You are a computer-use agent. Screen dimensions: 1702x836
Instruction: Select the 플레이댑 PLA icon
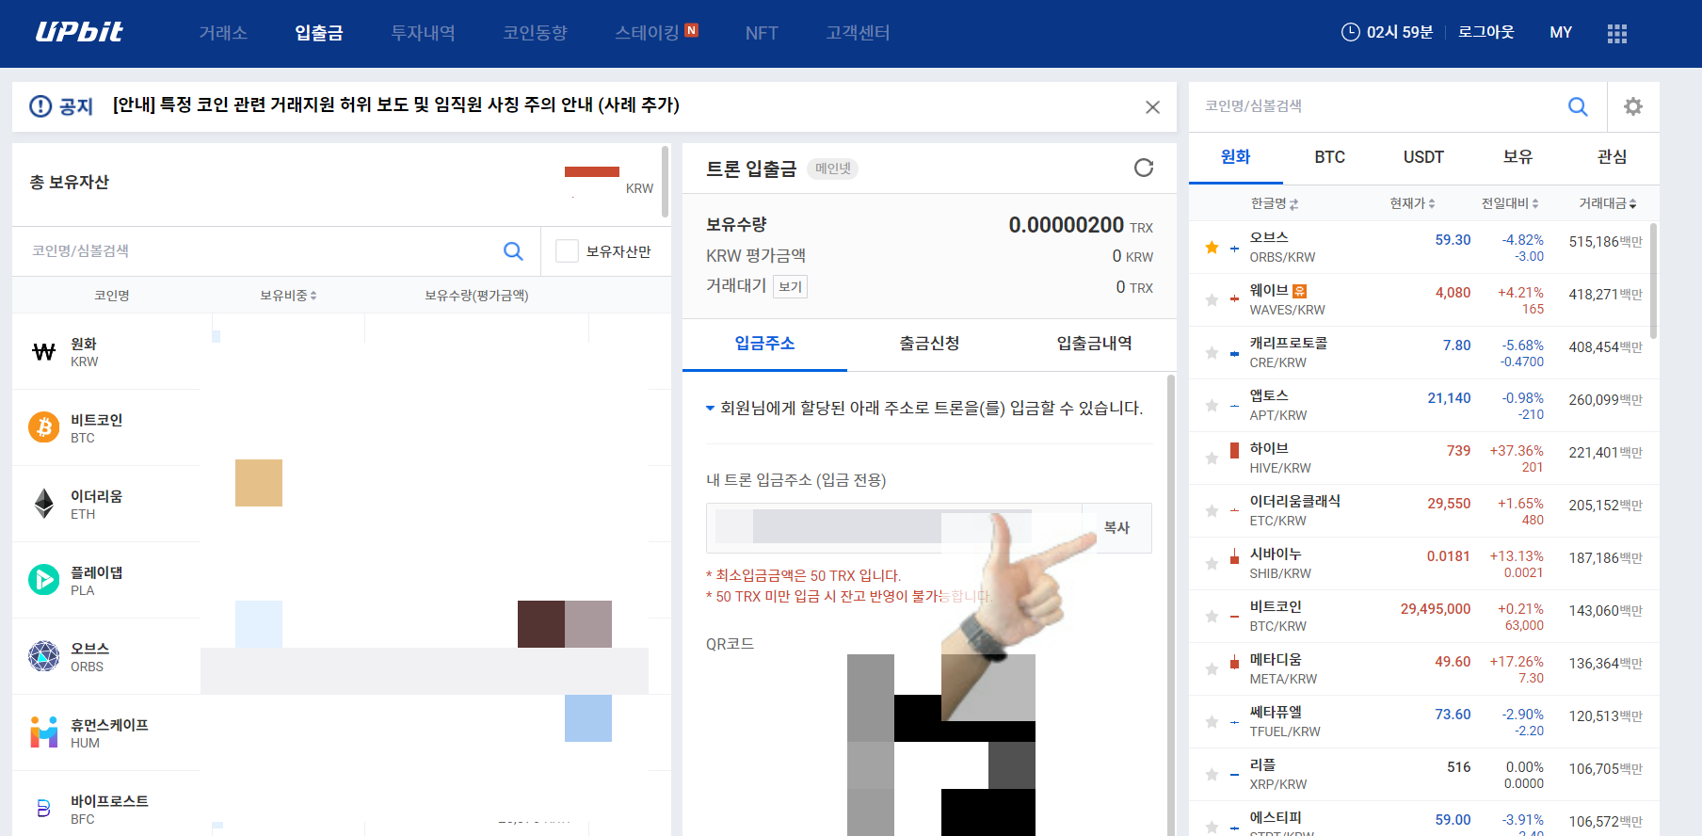[43, 580]
